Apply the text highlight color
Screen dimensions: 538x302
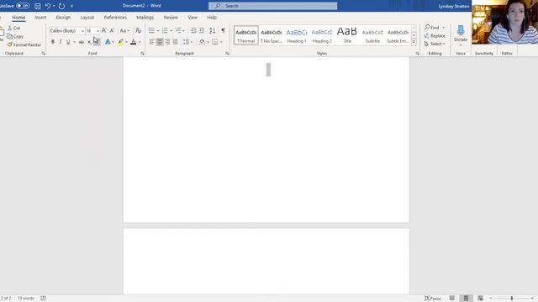[120, 42]
